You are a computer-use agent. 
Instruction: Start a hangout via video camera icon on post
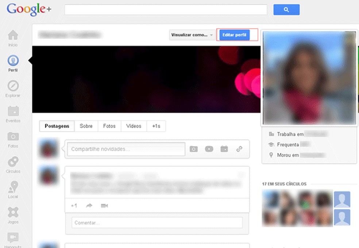pos(104,206)
